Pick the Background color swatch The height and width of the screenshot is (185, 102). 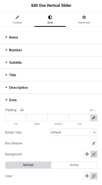pos(94,154)
